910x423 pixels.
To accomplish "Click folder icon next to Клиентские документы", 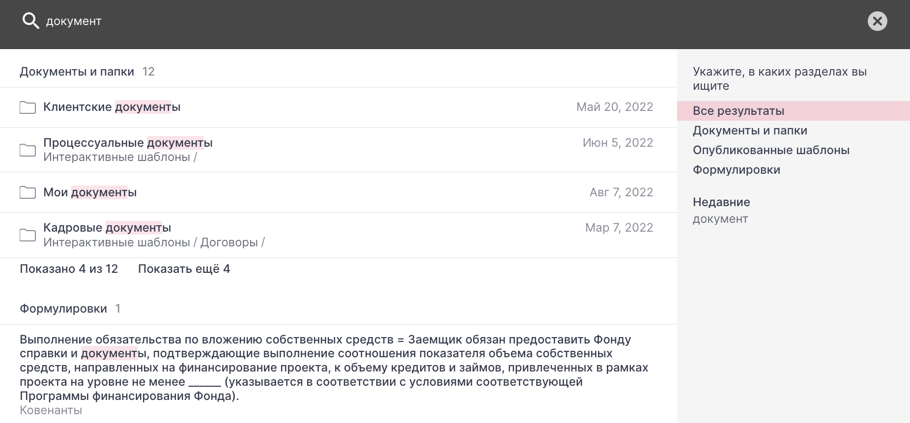I will click(28, 107).
